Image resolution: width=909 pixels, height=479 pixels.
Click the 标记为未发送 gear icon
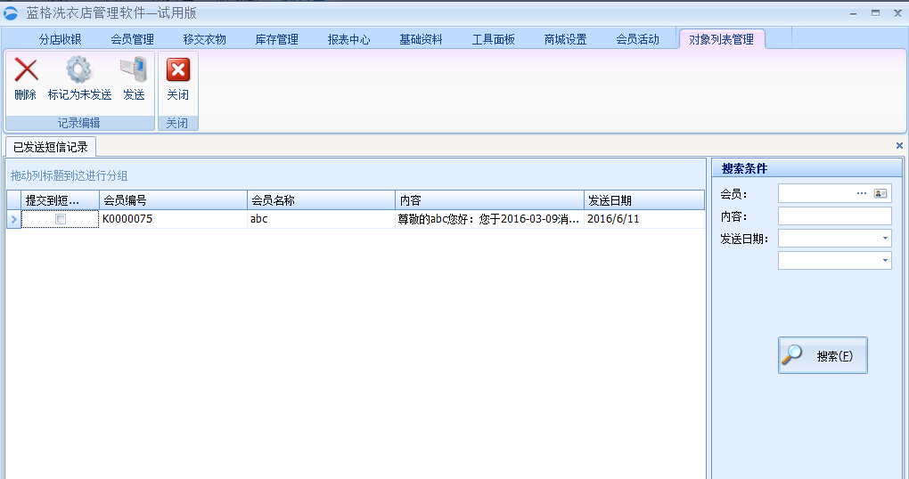78,69
